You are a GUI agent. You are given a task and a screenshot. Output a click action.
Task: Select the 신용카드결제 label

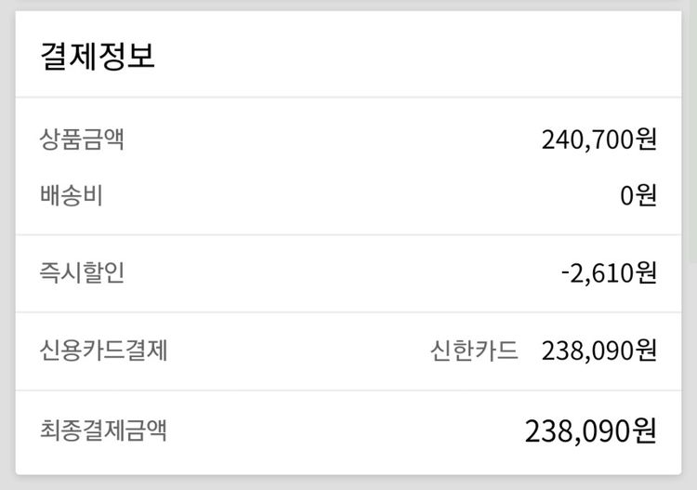[x=103, y=351]
